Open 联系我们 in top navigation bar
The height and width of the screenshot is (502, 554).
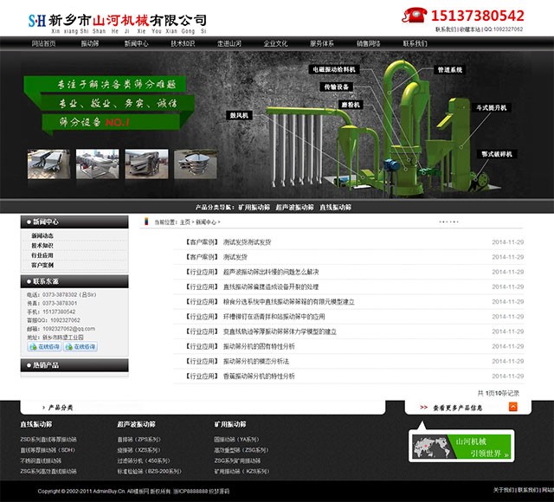click(415, 43)
